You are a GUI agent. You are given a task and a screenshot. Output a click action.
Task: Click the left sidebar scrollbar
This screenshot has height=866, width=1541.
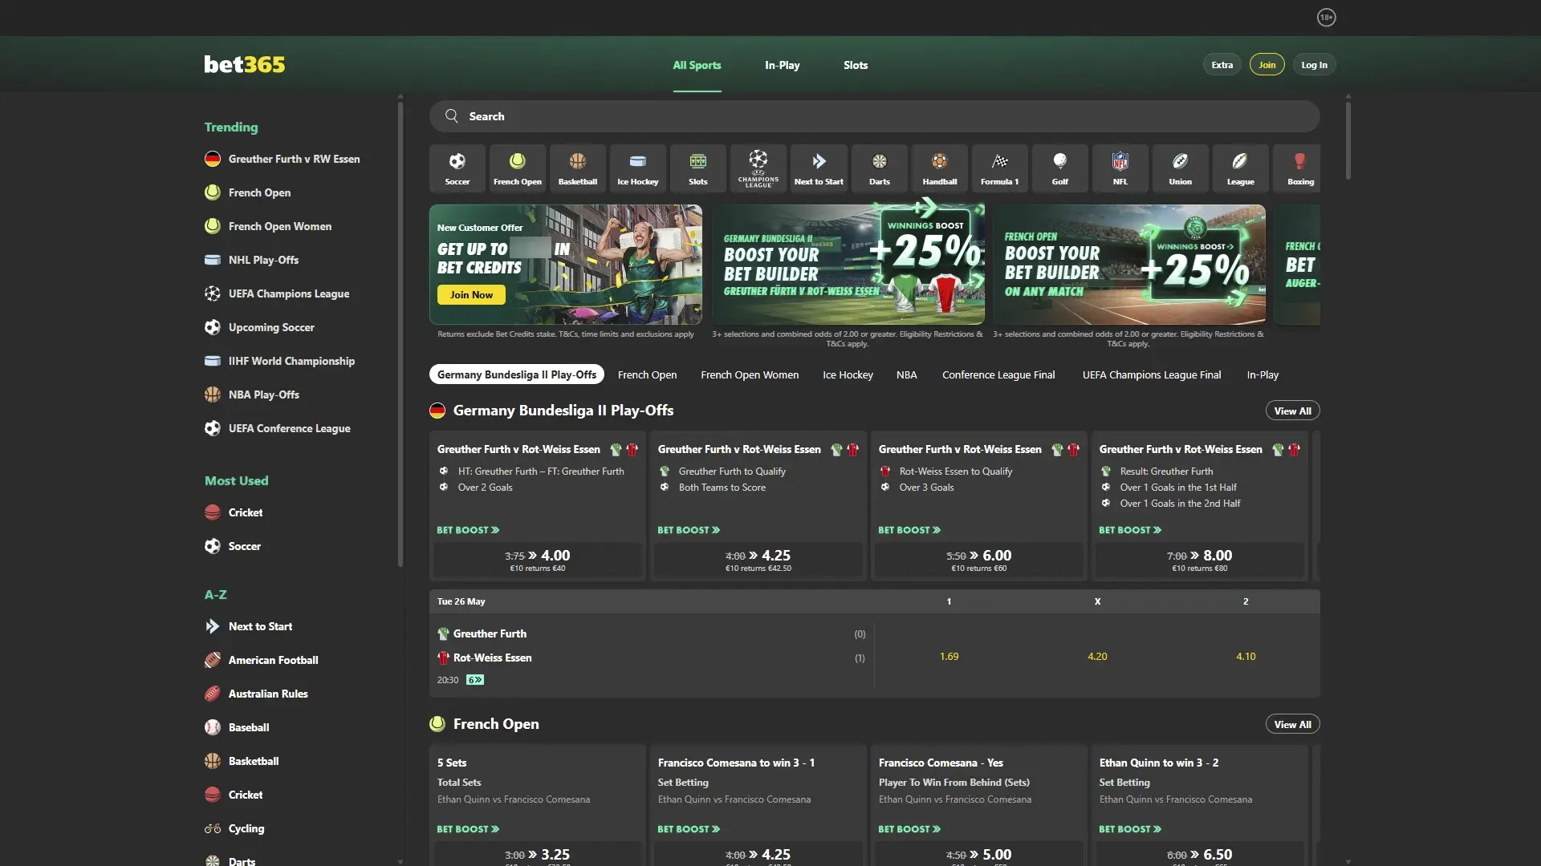400,333
